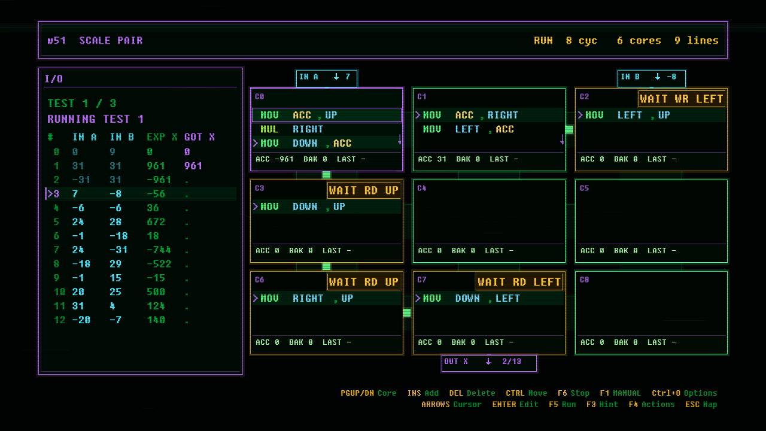The height and width of the screenshot is (431, 766).
Task: Click the green data link between C0 and C3
Action: (326, 175)
